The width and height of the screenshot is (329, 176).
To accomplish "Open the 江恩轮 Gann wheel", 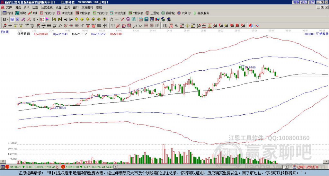I will click(152, 13).
